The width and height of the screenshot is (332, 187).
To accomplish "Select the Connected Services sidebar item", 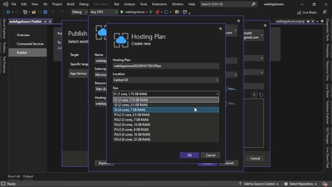I will 30,44.
